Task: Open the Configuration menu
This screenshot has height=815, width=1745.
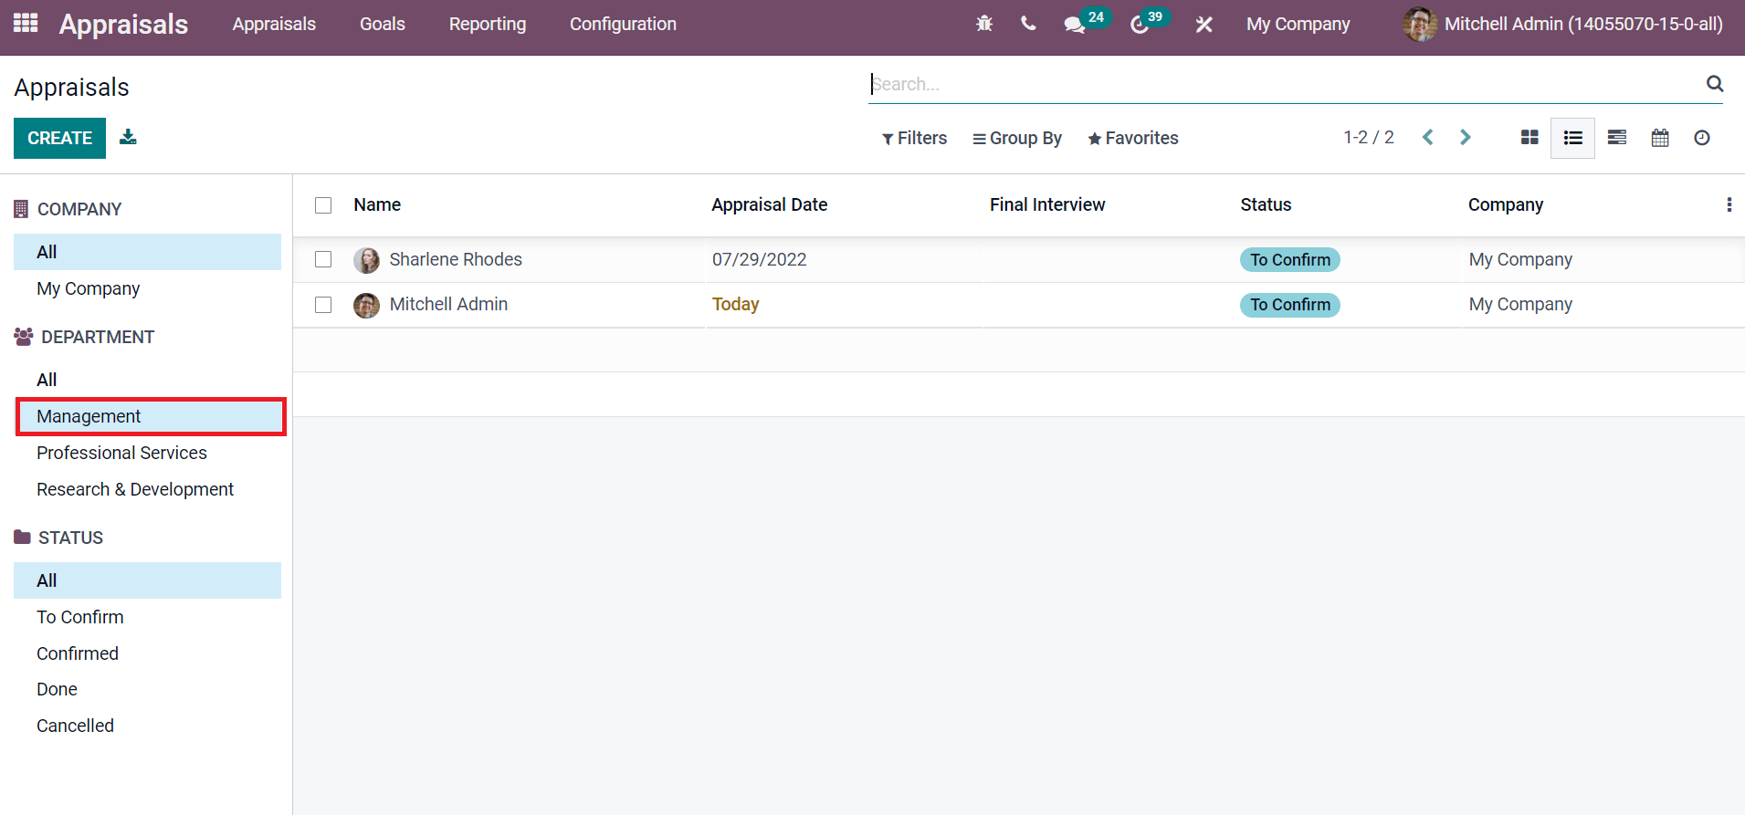Action: [623, 24]
